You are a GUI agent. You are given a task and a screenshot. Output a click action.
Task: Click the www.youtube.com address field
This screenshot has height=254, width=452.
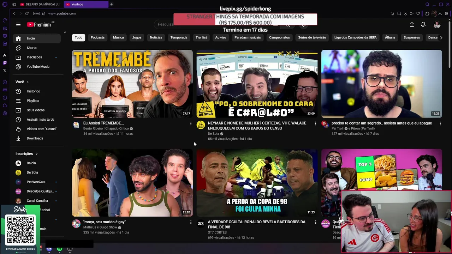(x=62, y=13)
